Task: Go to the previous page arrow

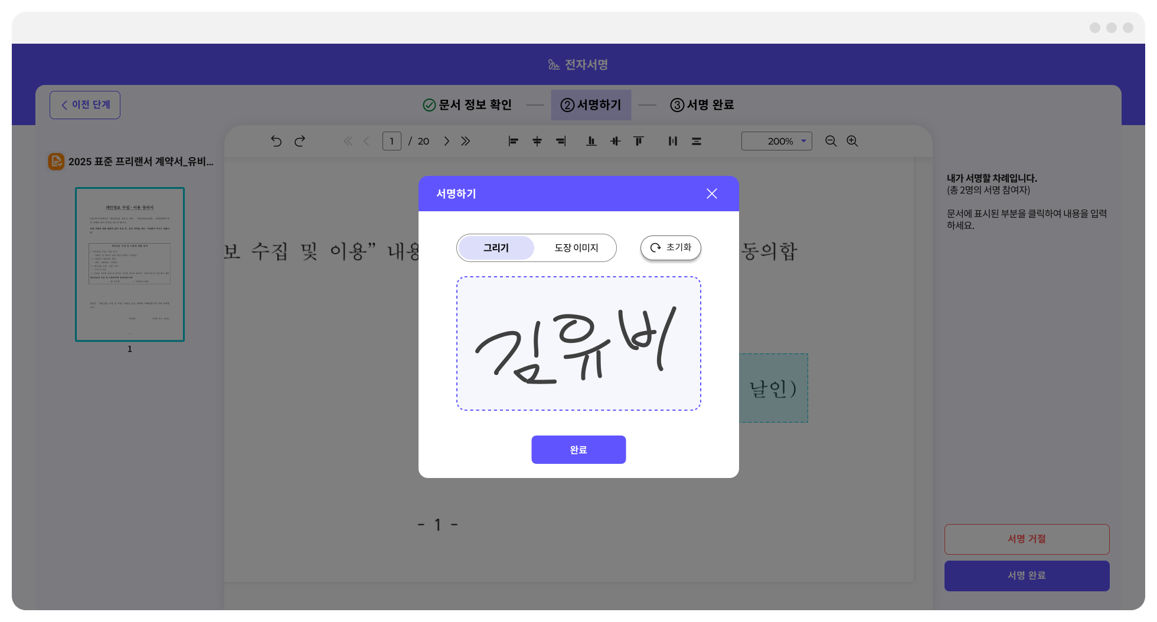Action: 367,141
